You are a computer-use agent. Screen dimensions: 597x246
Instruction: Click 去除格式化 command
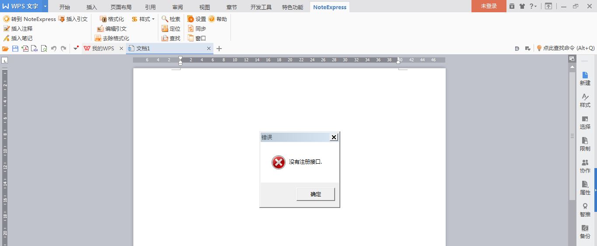[112, 38]
